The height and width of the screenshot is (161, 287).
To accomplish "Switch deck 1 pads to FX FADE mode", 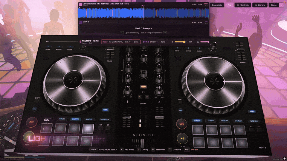I will coord(62,119).
